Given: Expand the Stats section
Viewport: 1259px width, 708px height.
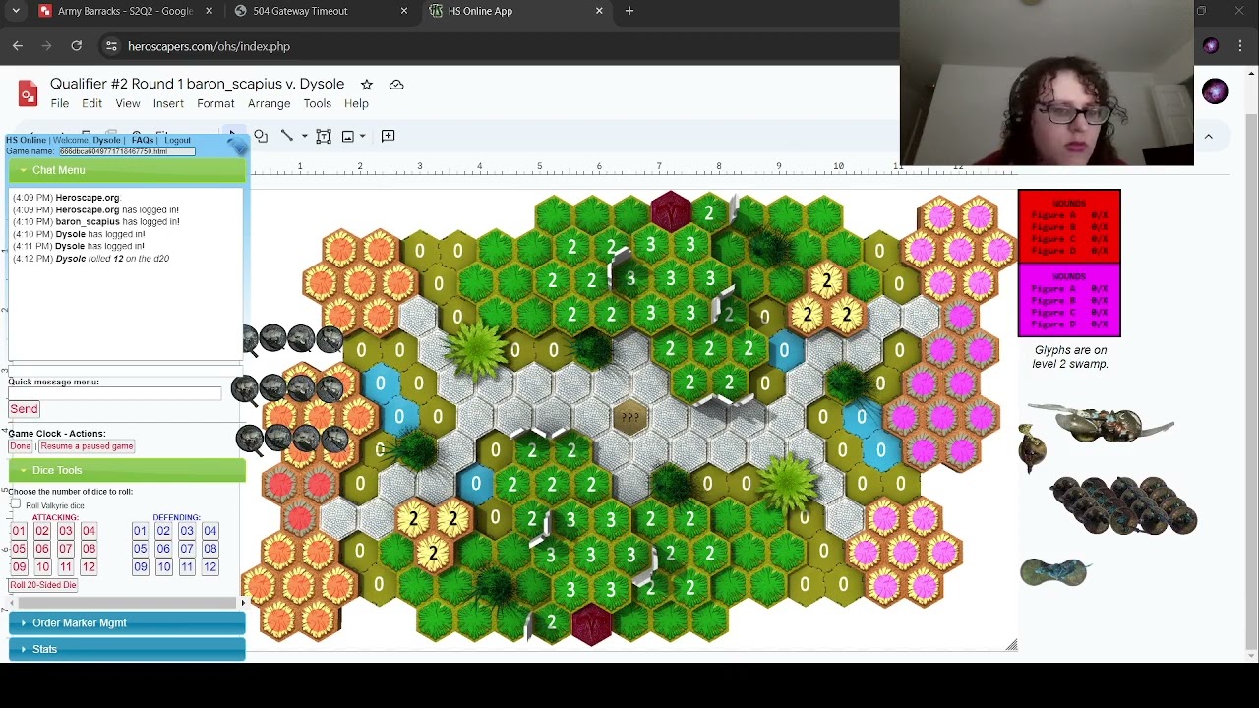Looking at the screenshot, I should pyautogui.click(x=127, y=649).
